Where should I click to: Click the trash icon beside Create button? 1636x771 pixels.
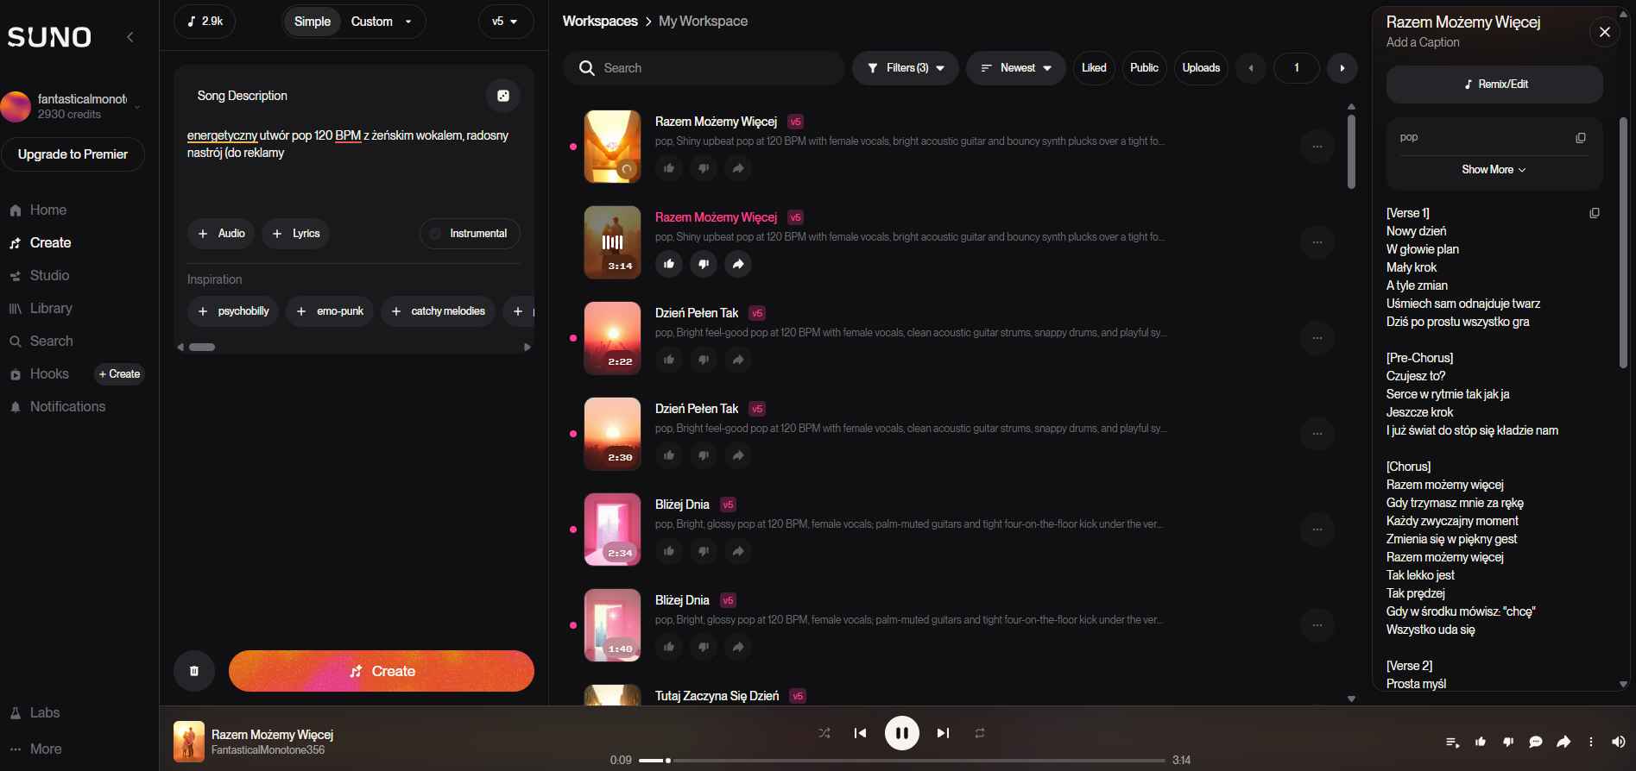coord(194,671)
